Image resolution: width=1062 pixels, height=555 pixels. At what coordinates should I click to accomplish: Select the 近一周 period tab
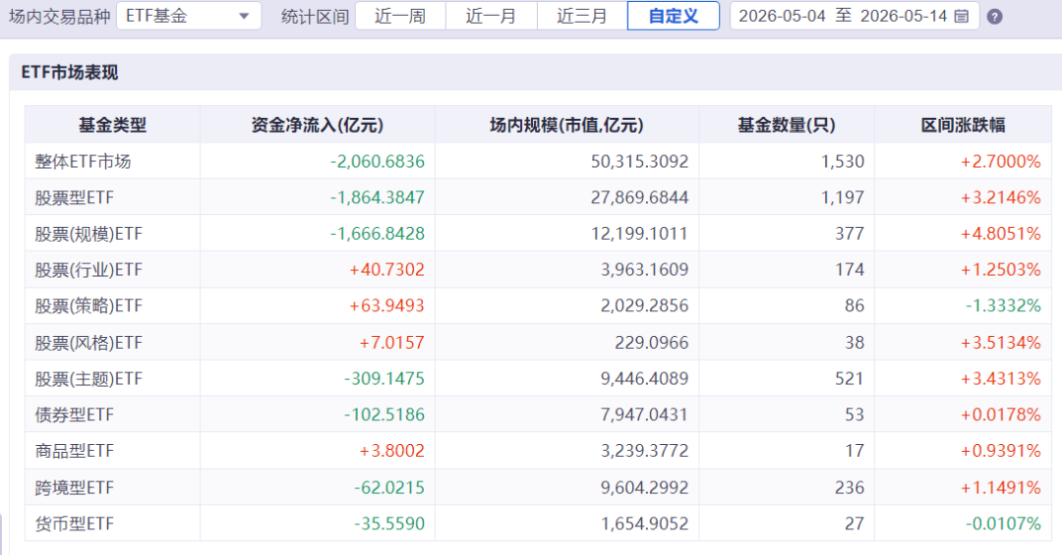tap(400, 16)
